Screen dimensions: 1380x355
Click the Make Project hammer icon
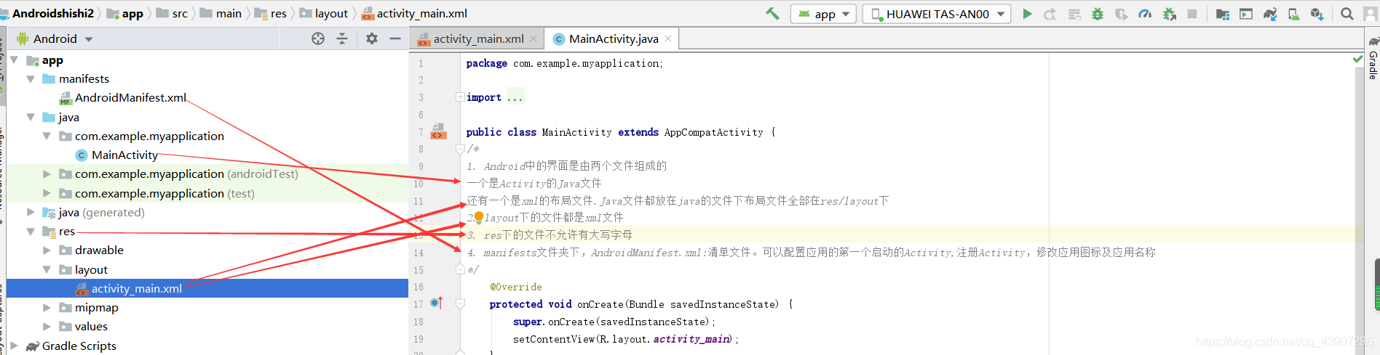[x=772, y=13]
